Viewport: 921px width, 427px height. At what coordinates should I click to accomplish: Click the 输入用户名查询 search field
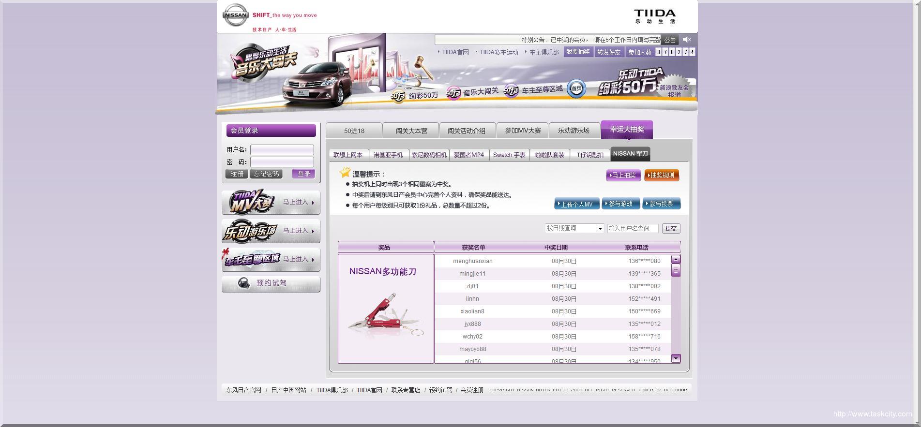633,228
